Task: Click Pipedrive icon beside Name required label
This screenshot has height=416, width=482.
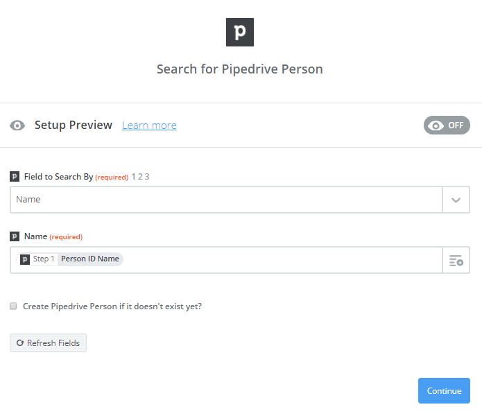Action: pyautogui.click(x=15, y=236)
